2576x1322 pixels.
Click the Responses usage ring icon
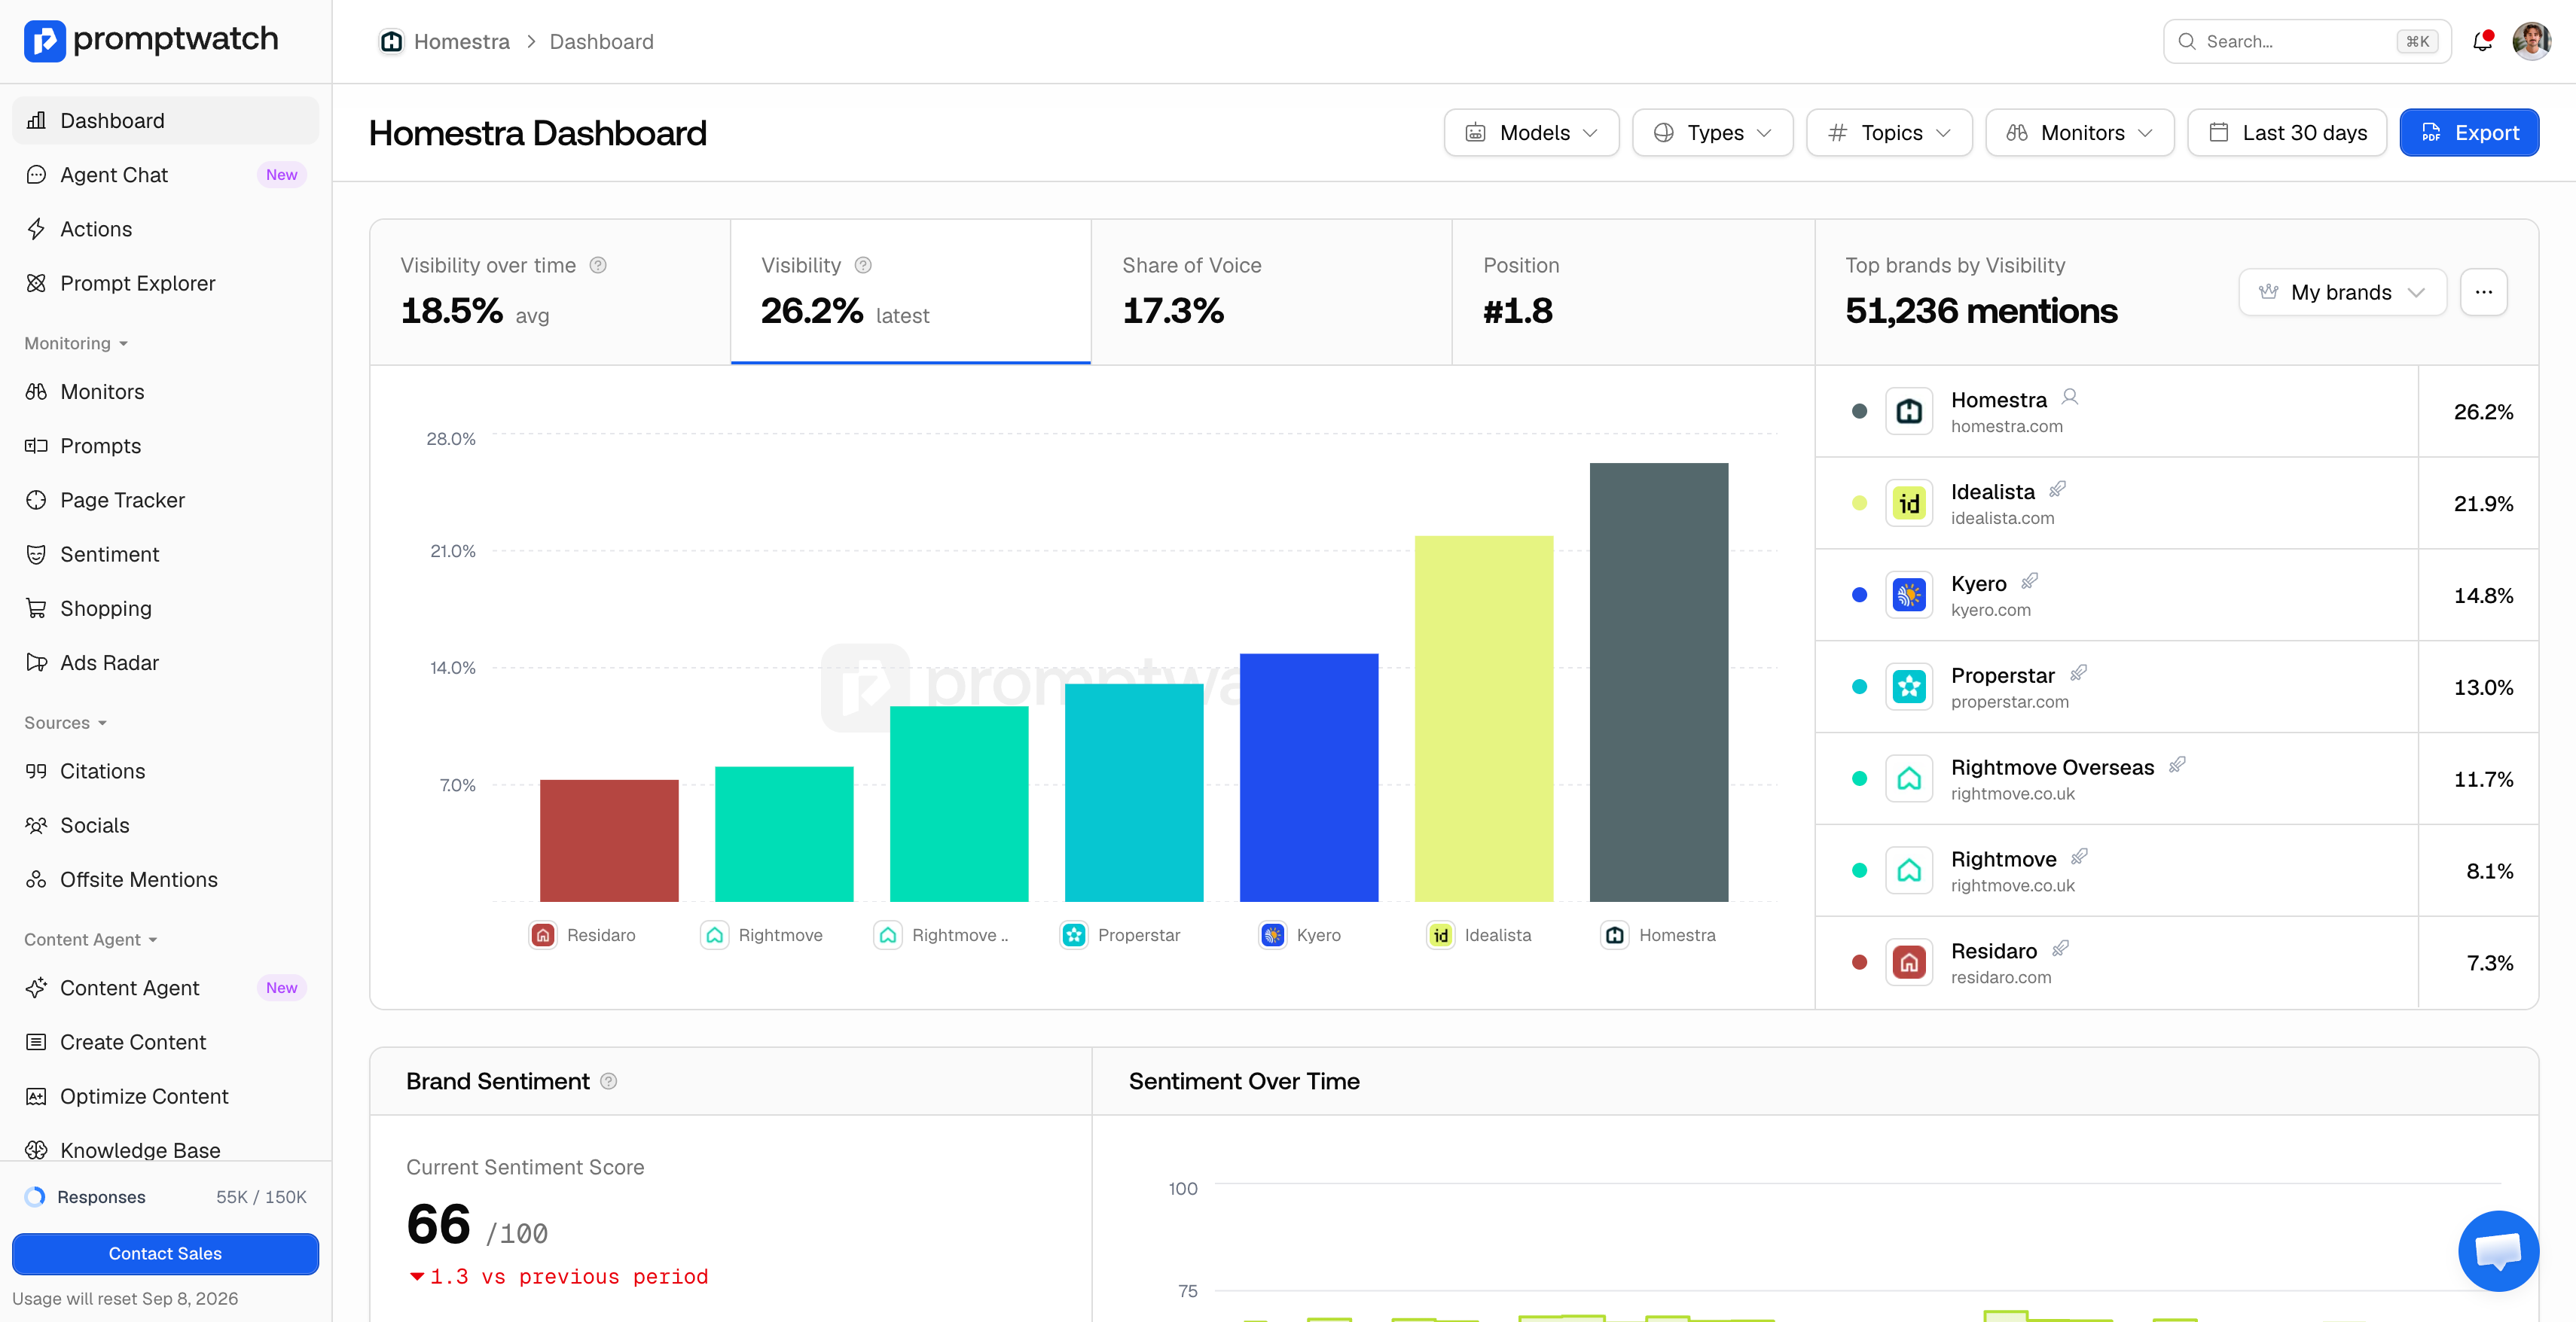tap(35, 1196)
